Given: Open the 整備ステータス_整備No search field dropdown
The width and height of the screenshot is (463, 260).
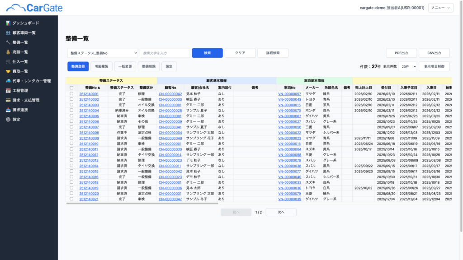Looking at the screenshot, I should (103, 53).
